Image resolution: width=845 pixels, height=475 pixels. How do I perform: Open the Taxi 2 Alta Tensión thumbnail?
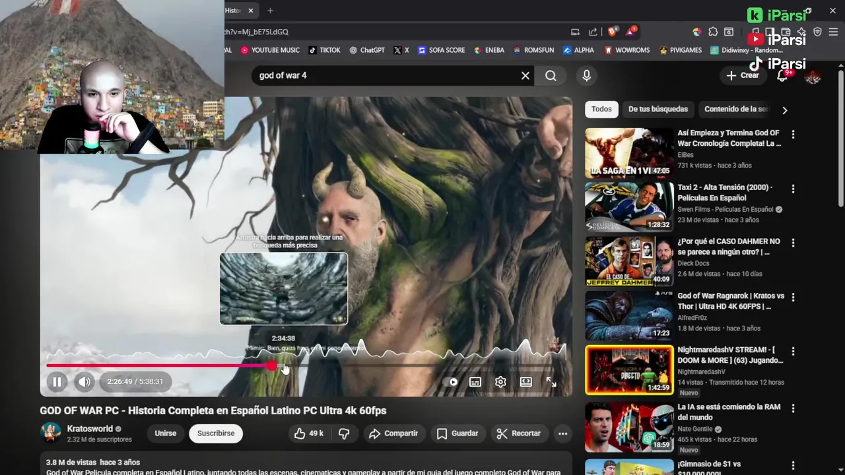click(x=629, y=206)
